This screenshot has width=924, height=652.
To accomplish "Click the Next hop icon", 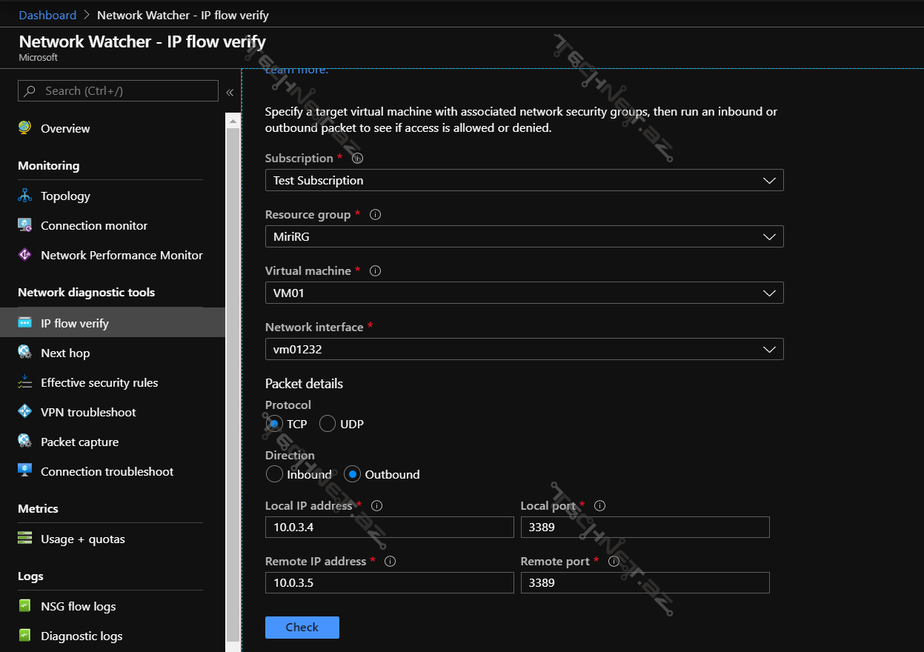I will pos(25,353).
